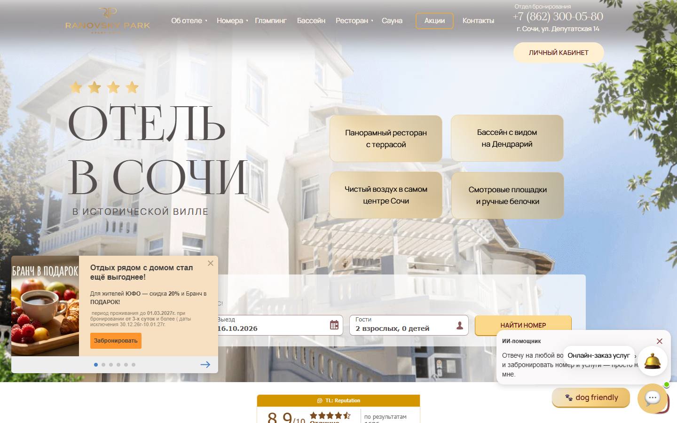
Task: Click the service bell icon
Action: click(653, 361)
